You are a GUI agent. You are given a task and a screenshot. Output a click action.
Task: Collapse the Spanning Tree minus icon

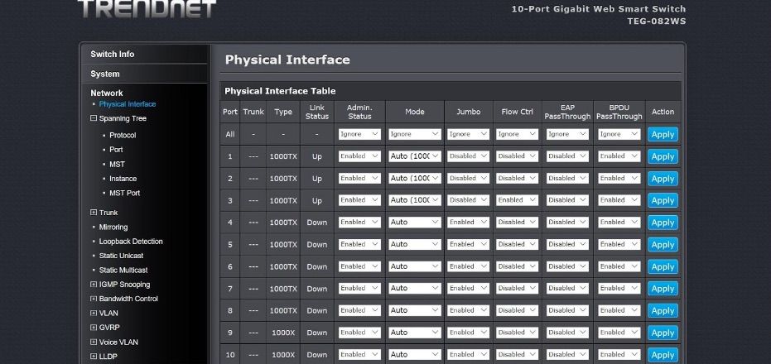click(x=94, y=118)
